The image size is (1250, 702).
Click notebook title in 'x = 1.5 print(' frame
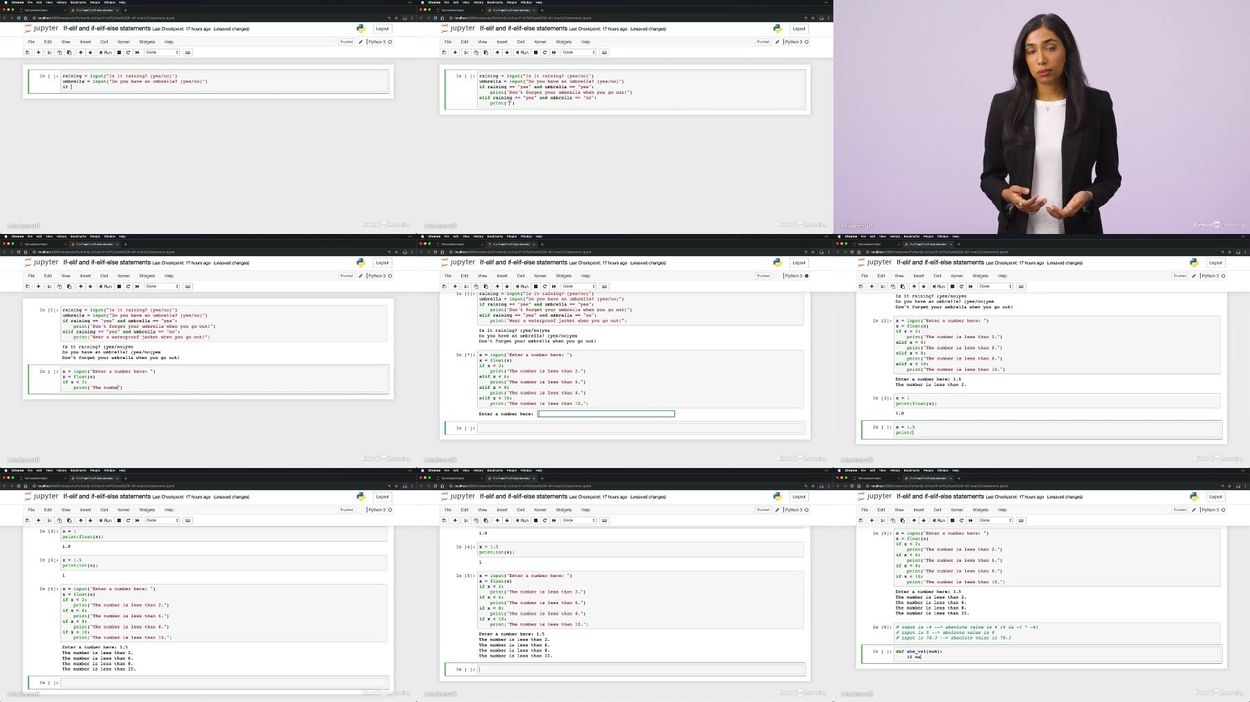pos(940,262)
